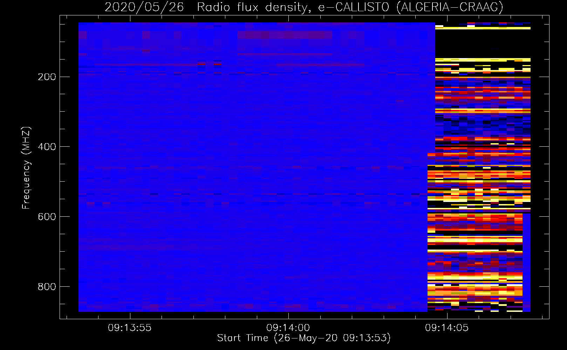Viewport: 567px width, 350px height.
Task: Click the 09:13:55 time tick label
Action: (130, 328)
